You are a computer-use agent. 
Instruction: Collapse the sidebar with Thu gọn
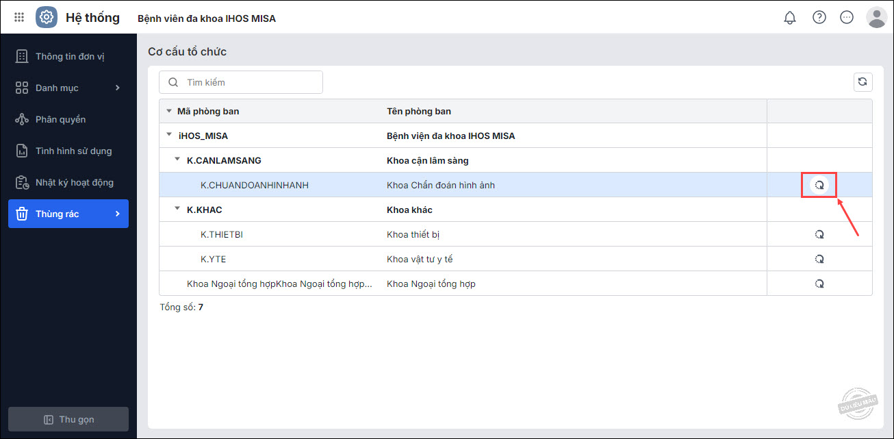coord(68,419)
